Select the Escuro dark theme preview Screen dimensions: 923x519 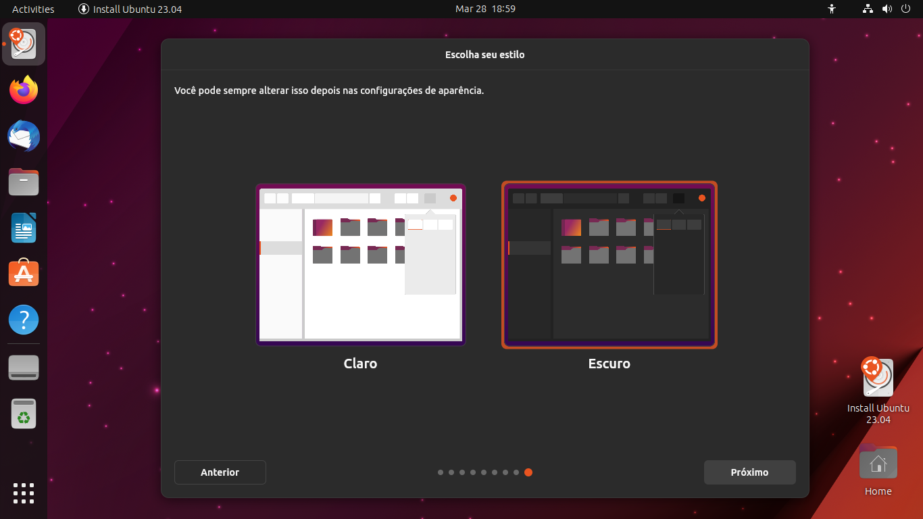(609, 264)
